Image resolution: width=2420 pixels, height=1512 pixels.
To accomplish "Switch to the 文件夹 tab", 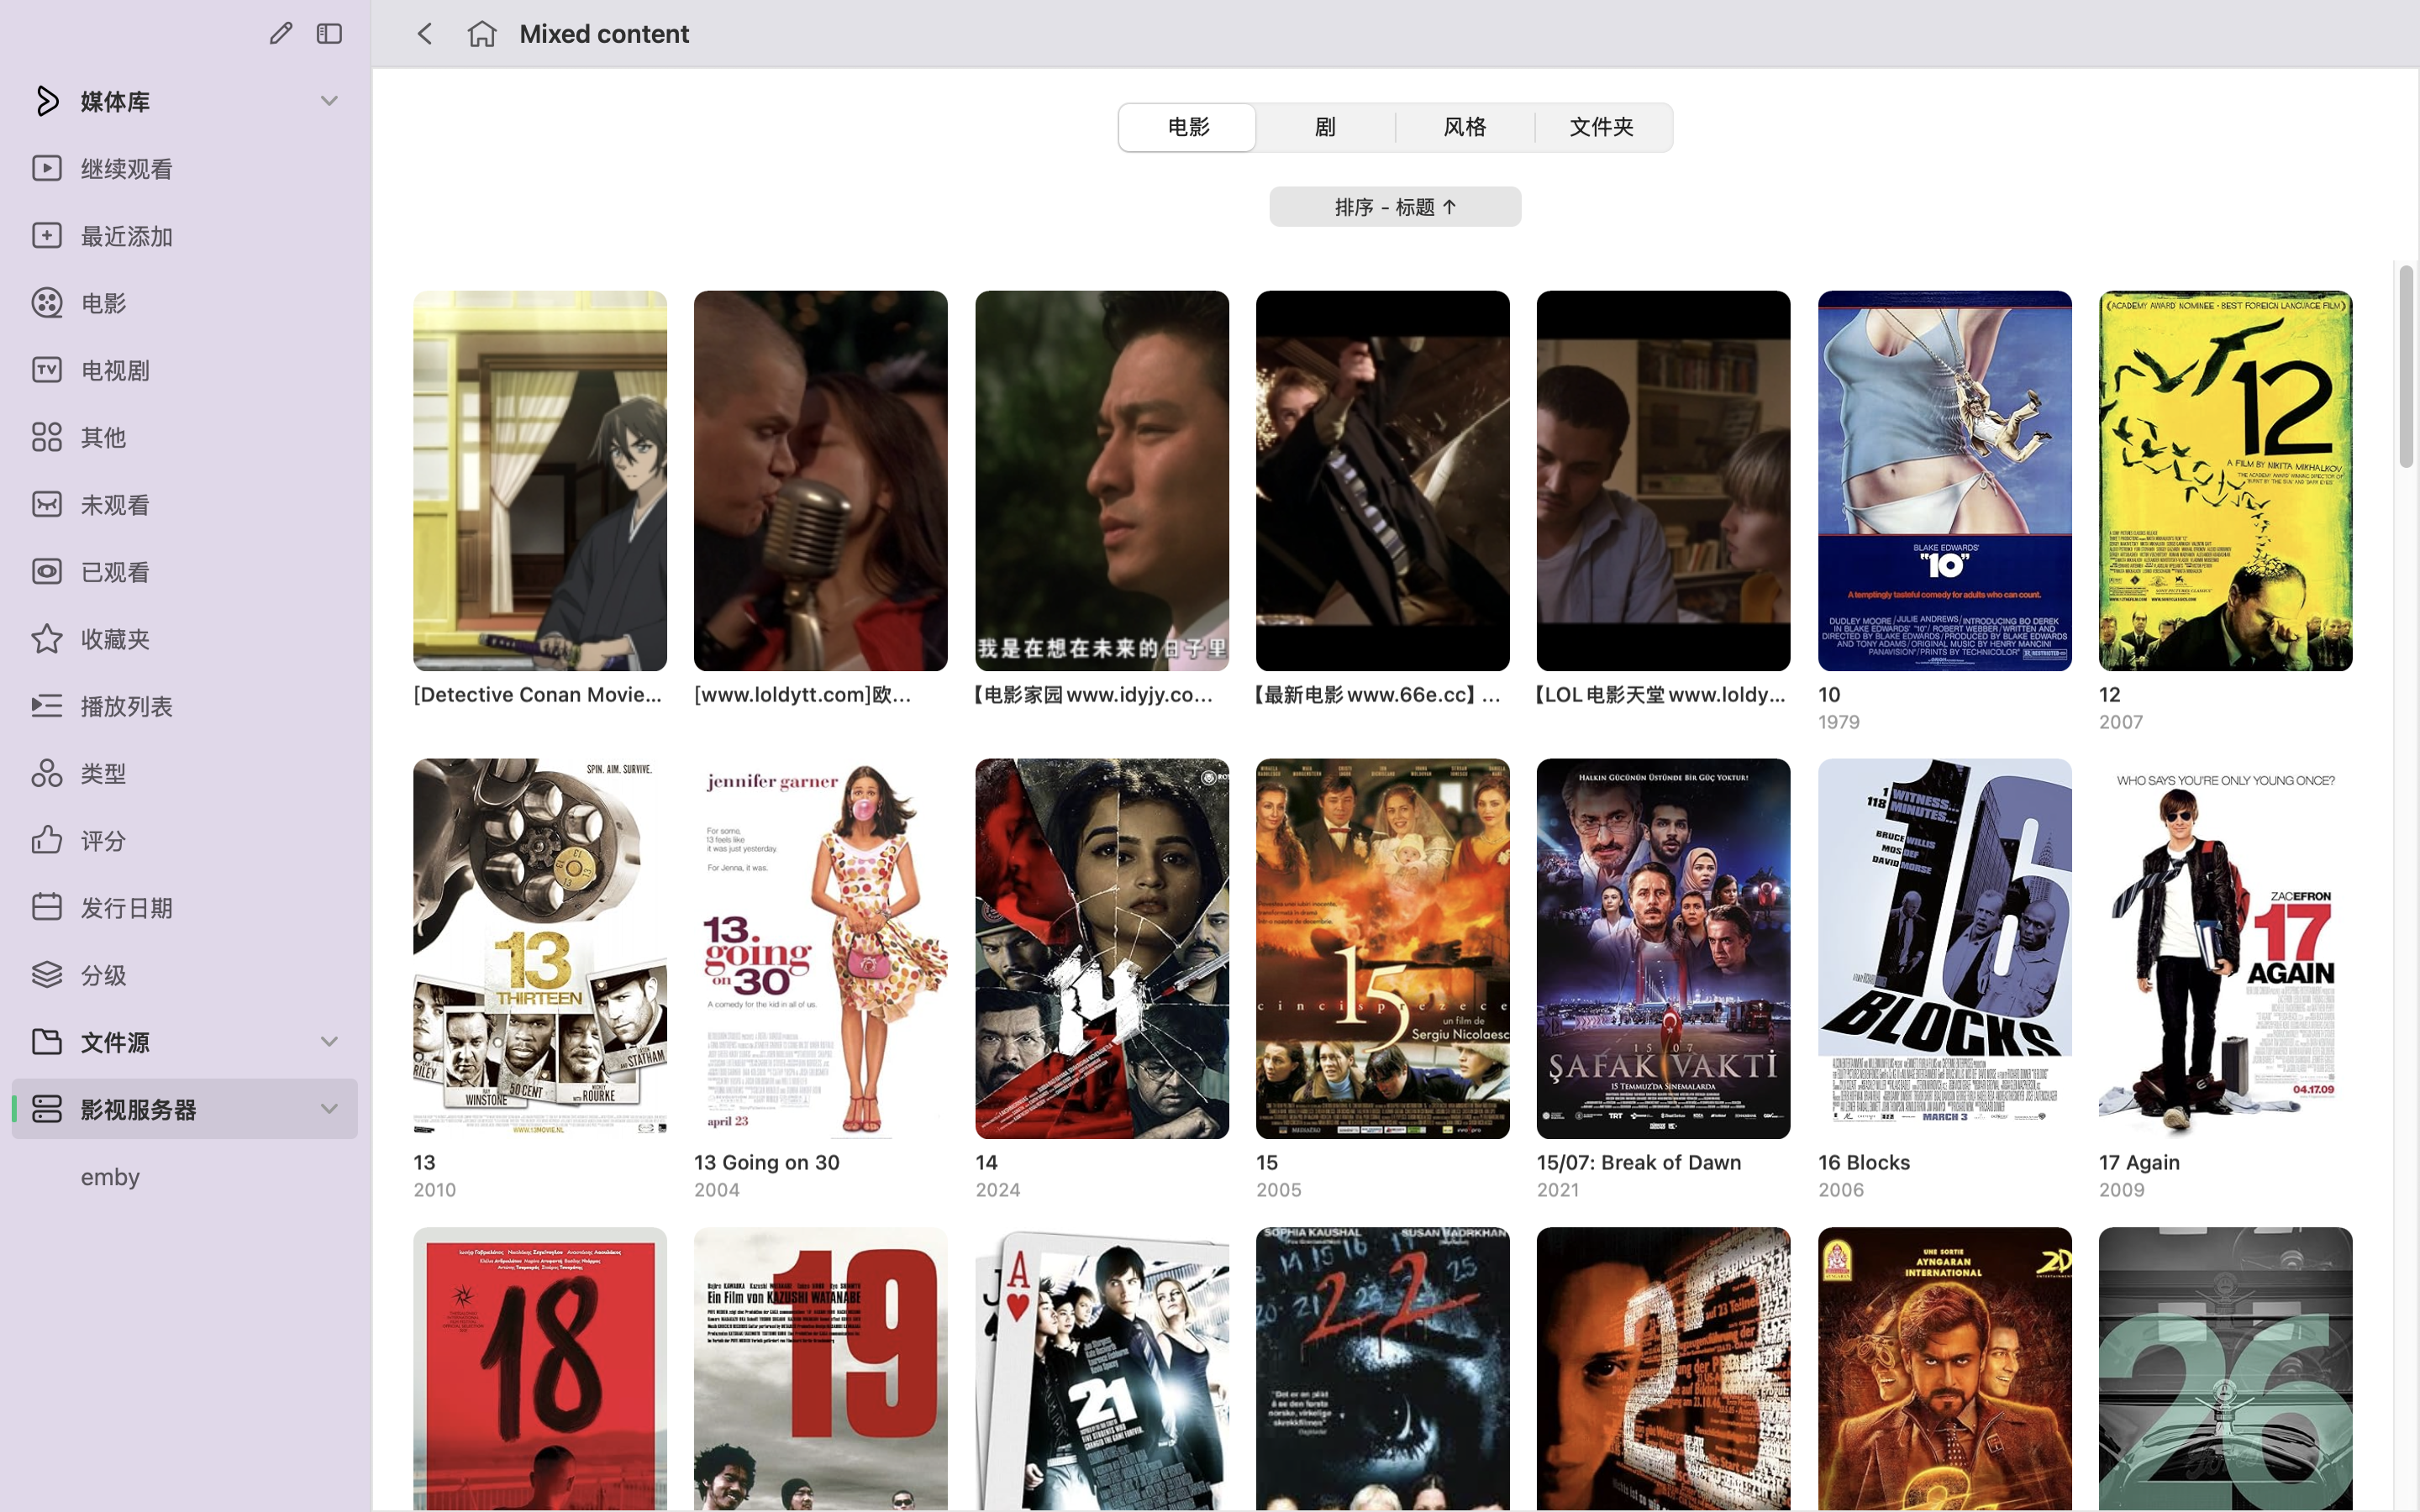I will (x=1602, y=127).
